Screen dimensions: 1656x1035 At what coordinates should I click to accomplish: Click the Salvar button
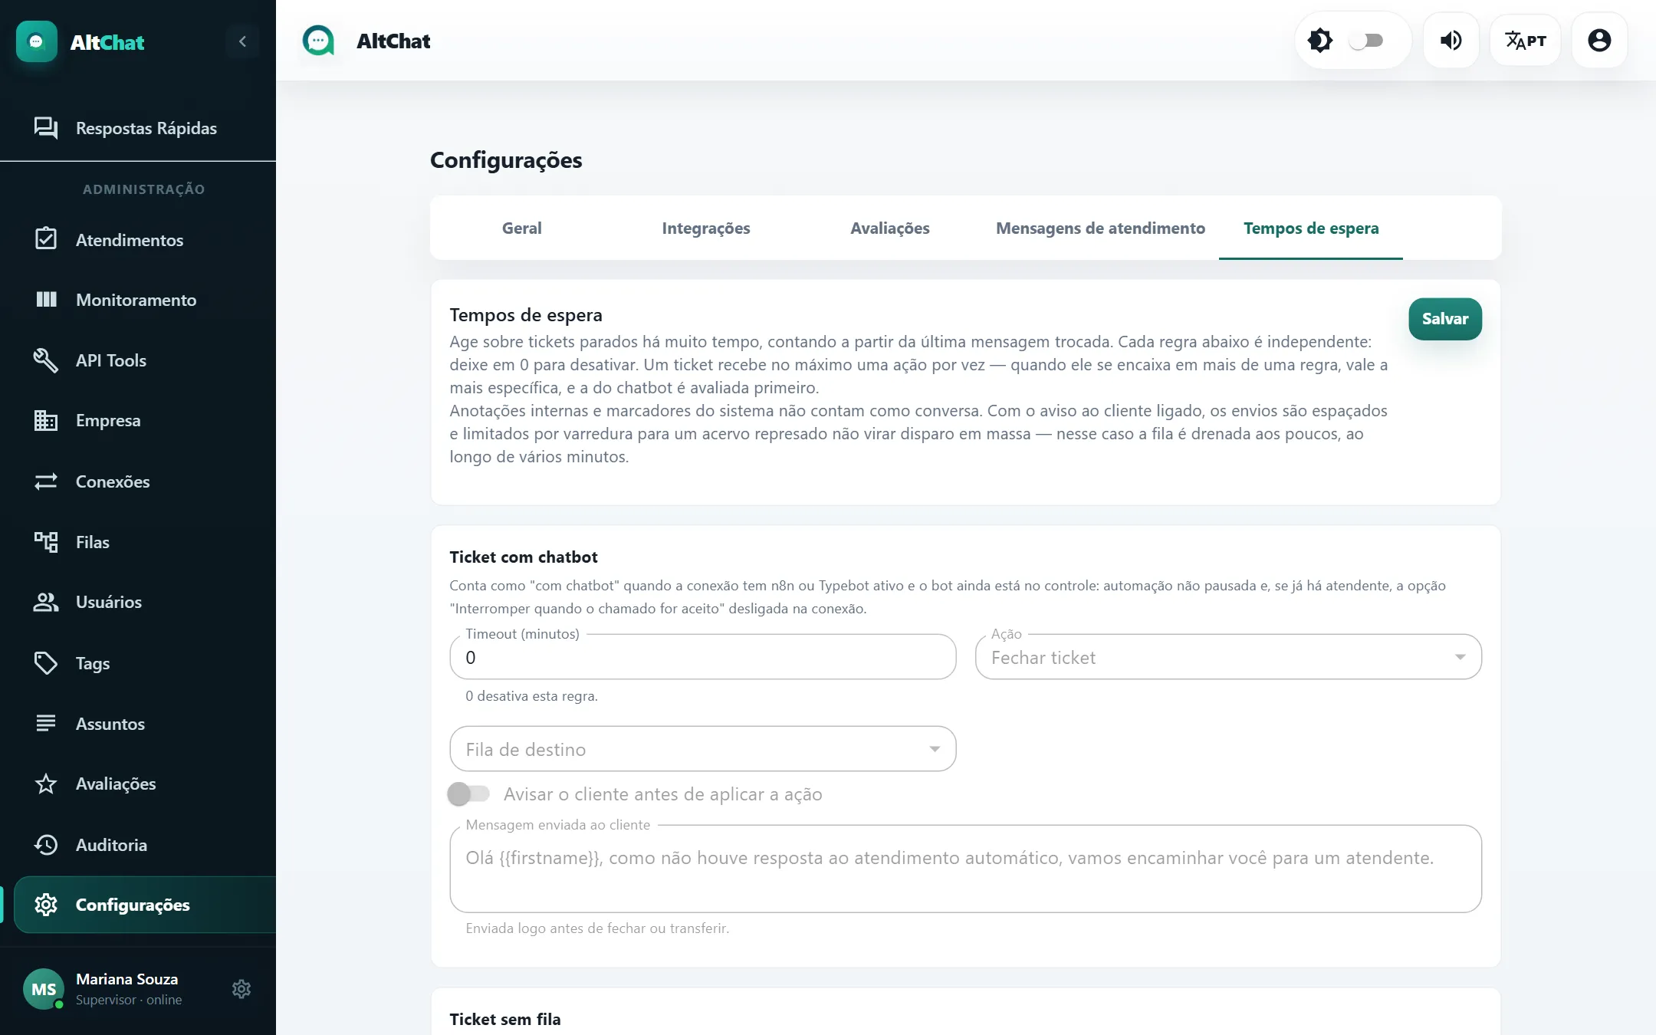1445,319
